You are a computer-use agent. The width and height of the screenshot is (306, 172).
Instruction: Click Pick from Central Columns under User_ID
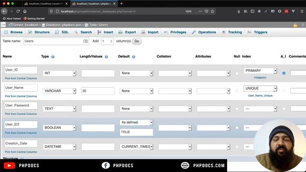pyautogui.click(x=21, y=78)
